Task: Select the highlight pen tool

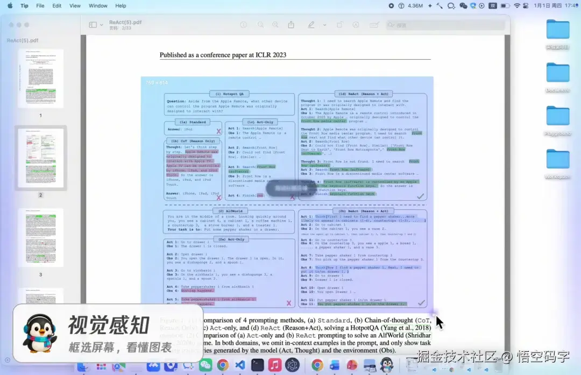Action: click(311, 24)
